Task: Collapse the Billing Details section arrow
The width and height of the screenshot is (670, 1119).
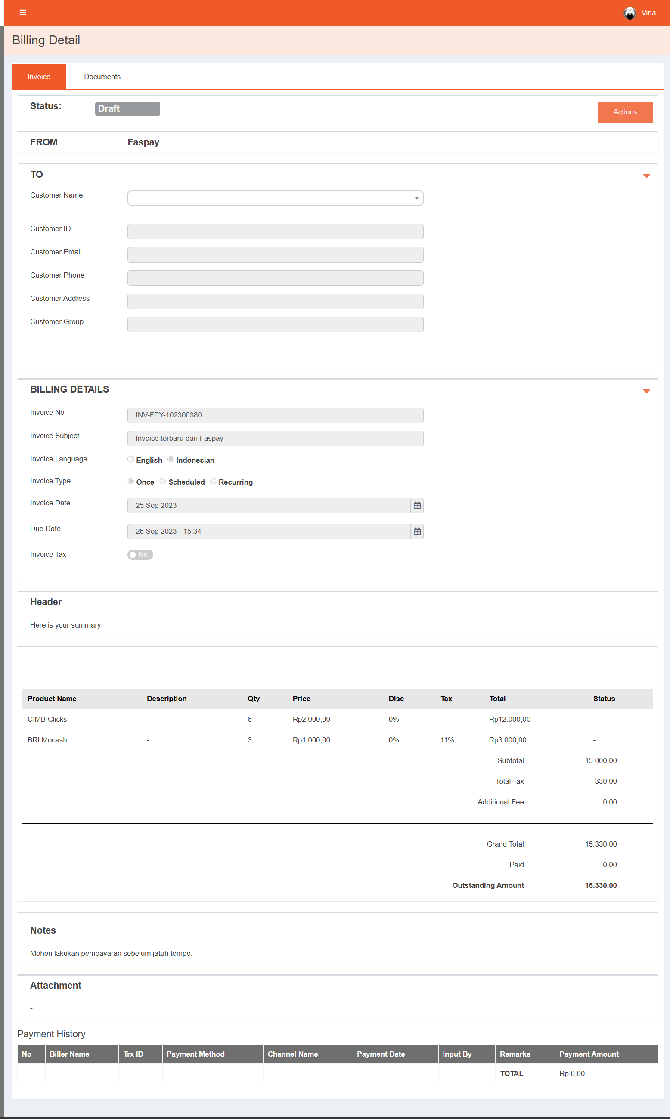Action: 646,391
